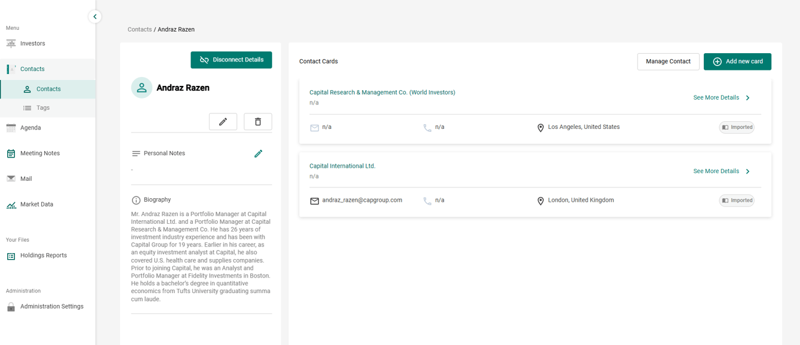The image size is (800, 345).
Task: Edit Personal Notes with the green pencil icon
Action: coord(259,153)
